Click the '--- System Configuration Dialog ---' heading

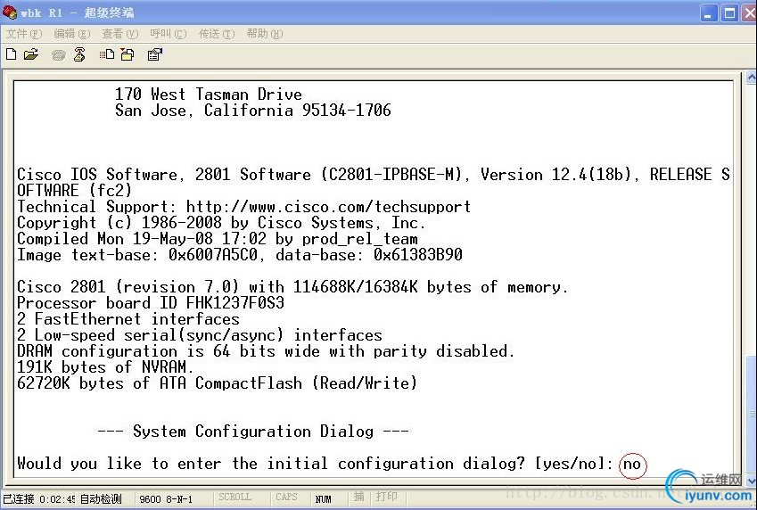(x=253, y=431)
